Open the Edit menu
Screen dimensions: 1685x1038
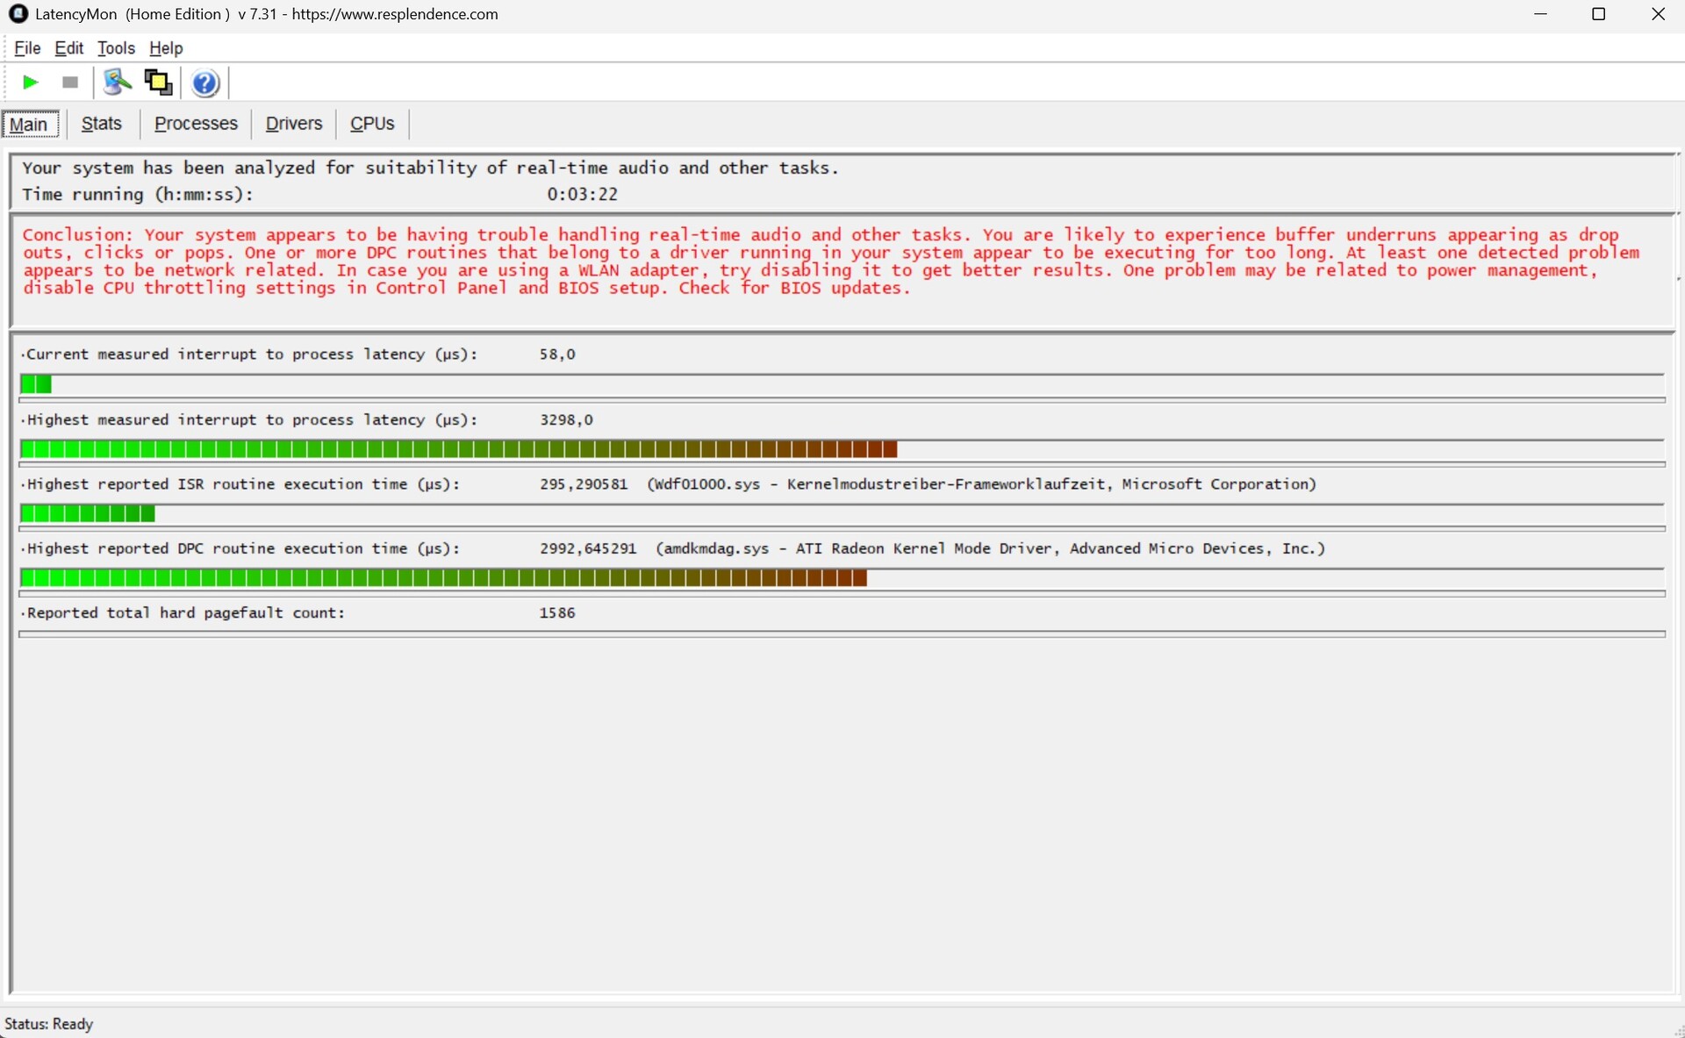click(x=68, y=48)
